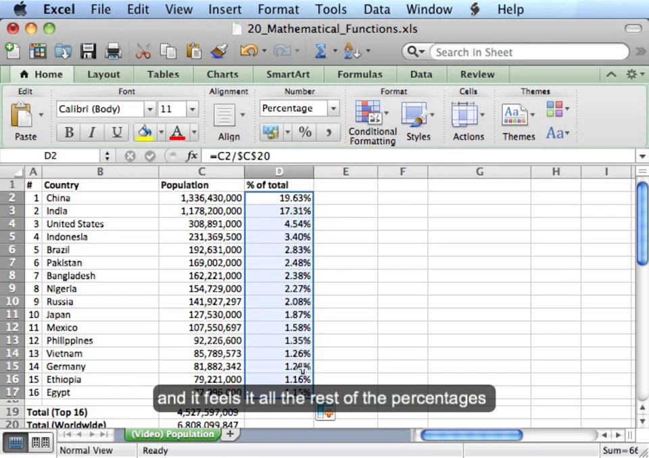Click the vertical scrollbar thumb

642,224
